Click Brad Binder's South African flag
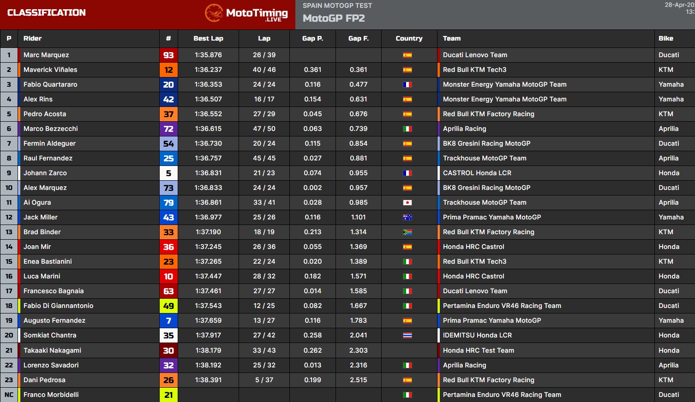The image size is (695, 402). tap(407, 232)
